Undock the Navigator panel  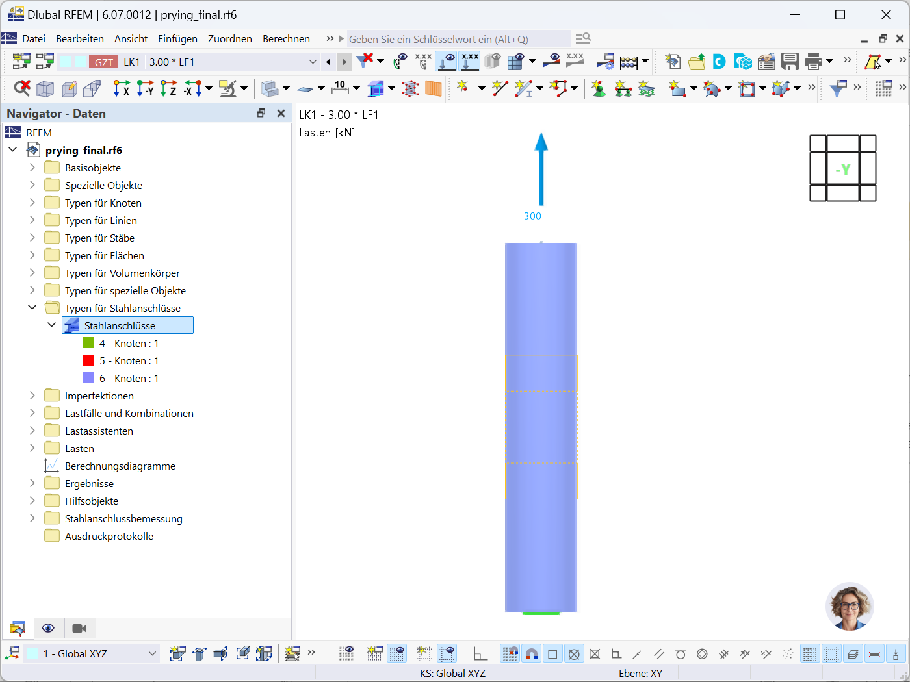pyautogui.click(x=261, y=113)
